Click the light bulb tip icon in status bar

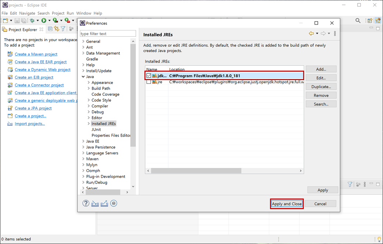[x=379, y=239]
